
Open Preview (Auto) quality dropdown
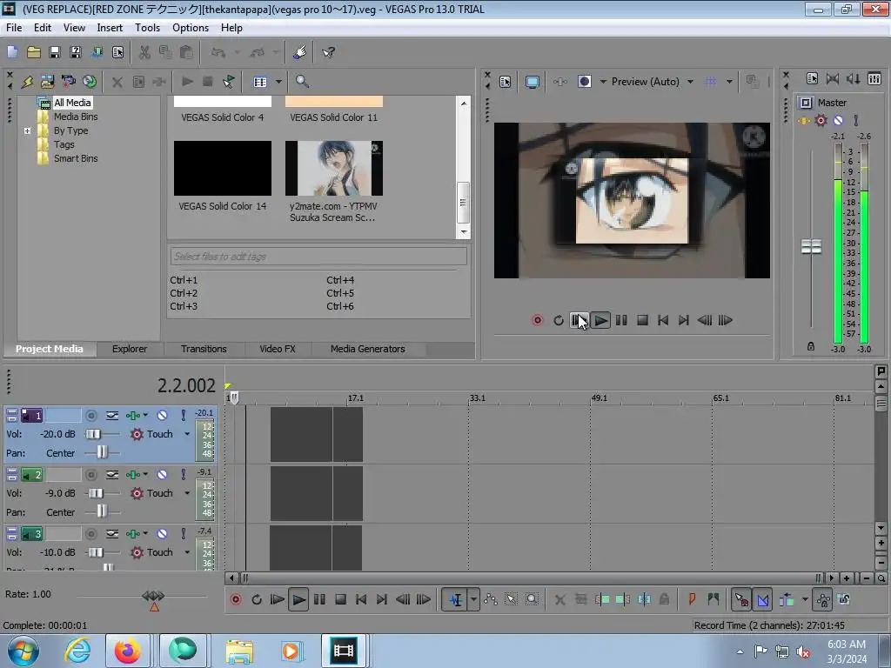(690, 82)
